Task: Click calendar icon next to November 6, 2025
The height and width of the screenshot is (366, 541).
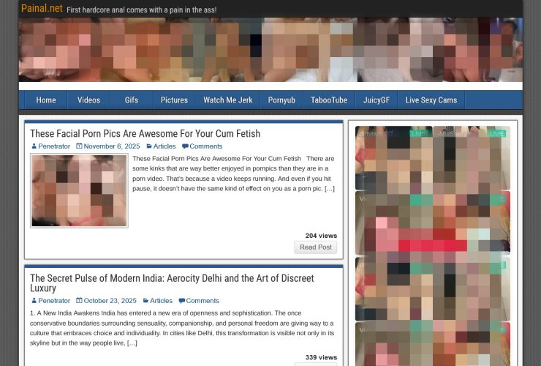Action: click(x=80, y=146)
